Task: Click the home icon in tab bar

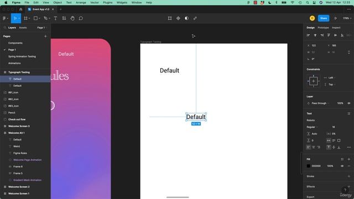Action: click(21, 9)
